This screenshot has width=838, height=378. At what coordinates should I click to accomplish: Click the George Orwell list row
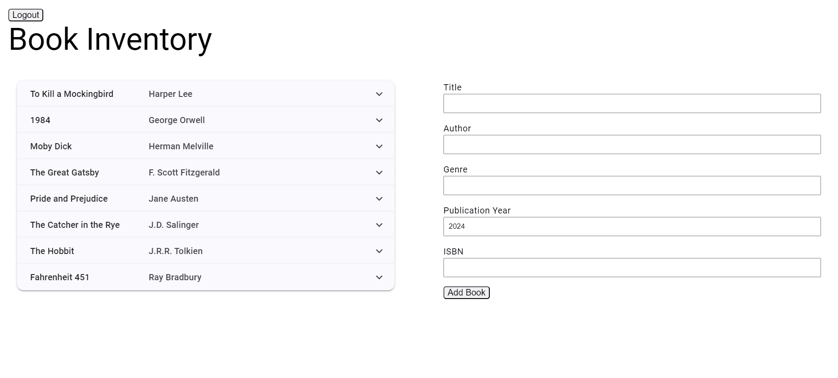click(177, 120)
